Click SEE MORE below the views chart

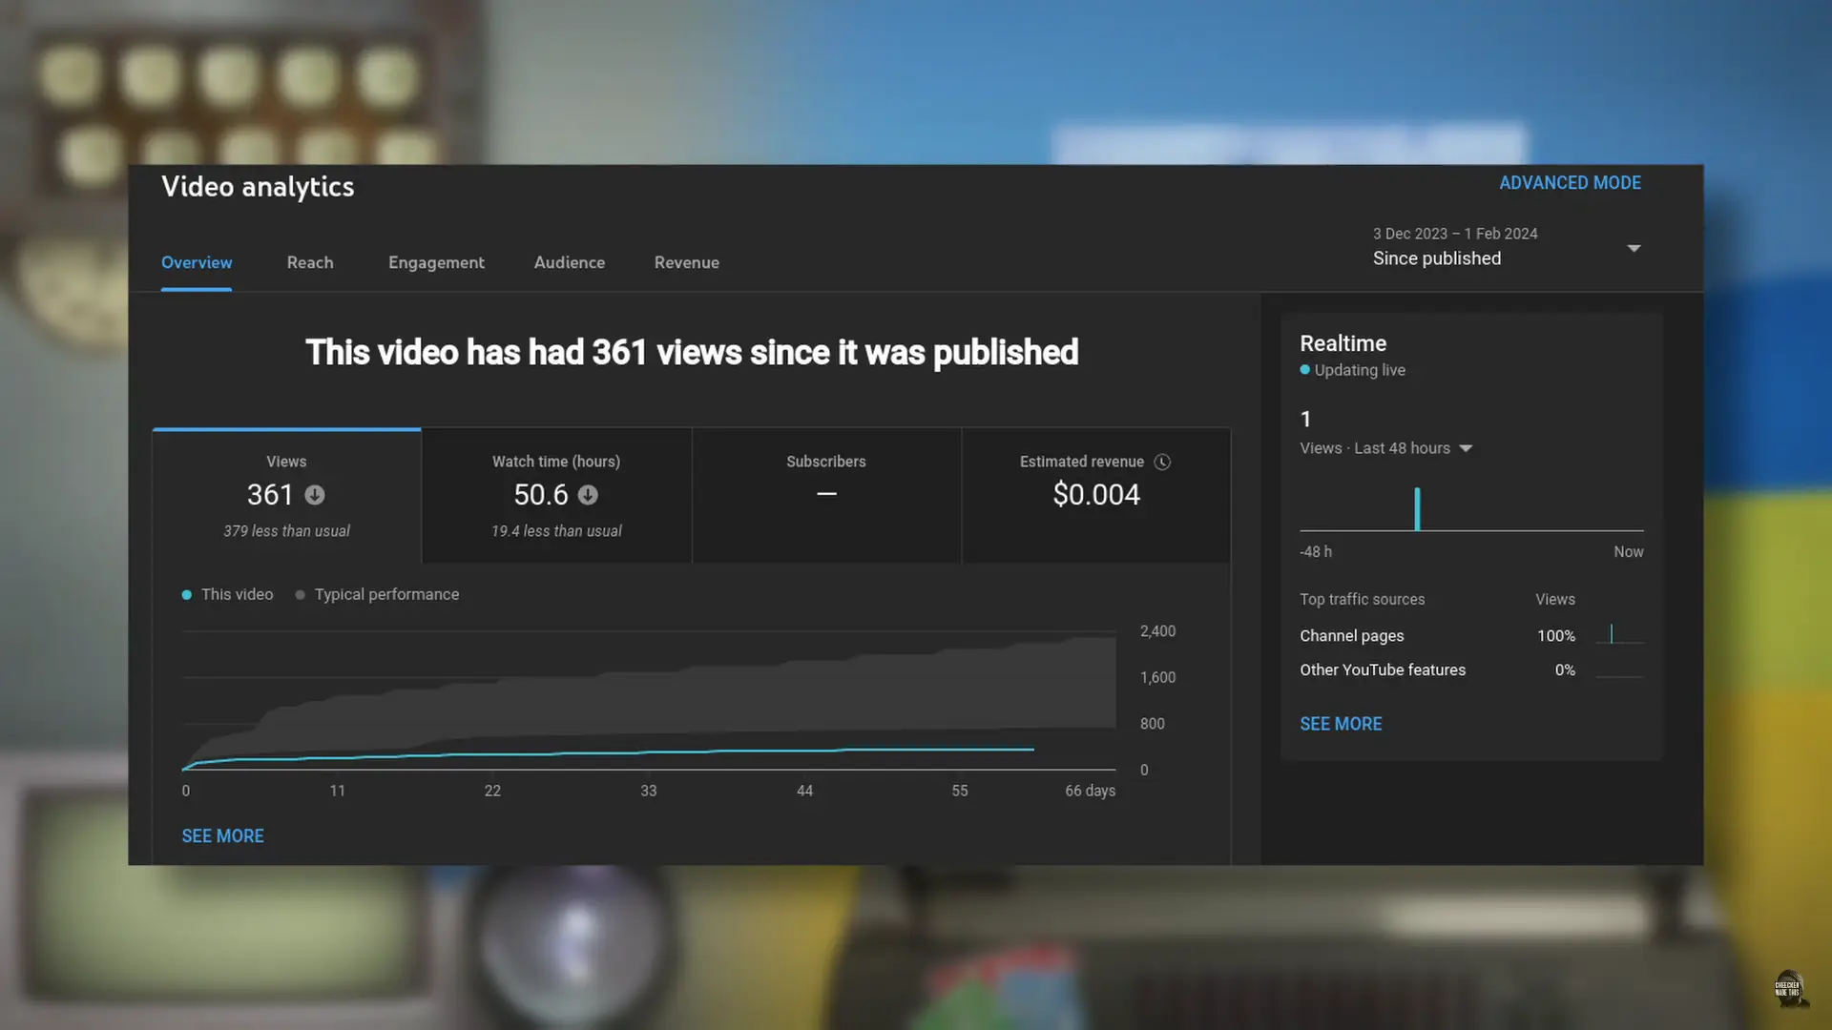[222, 836]
